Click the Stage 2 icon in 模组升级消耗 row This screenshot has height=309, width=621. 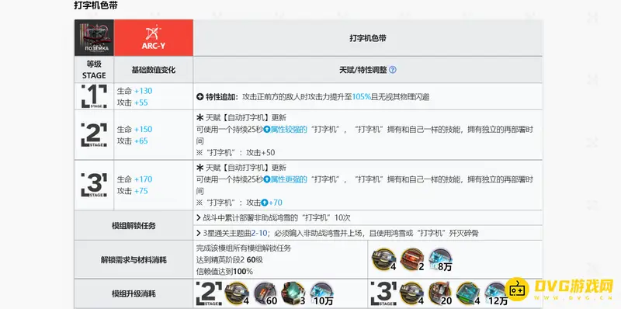(x=209, y=293)
